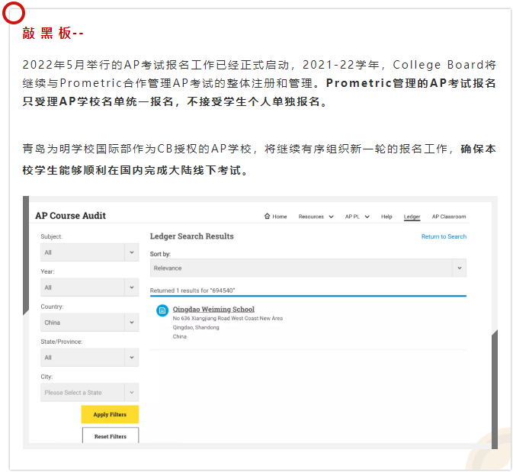Click the AP Course Audit title
This screenshot has width=513, height=472.
click(x=71, y=216)
